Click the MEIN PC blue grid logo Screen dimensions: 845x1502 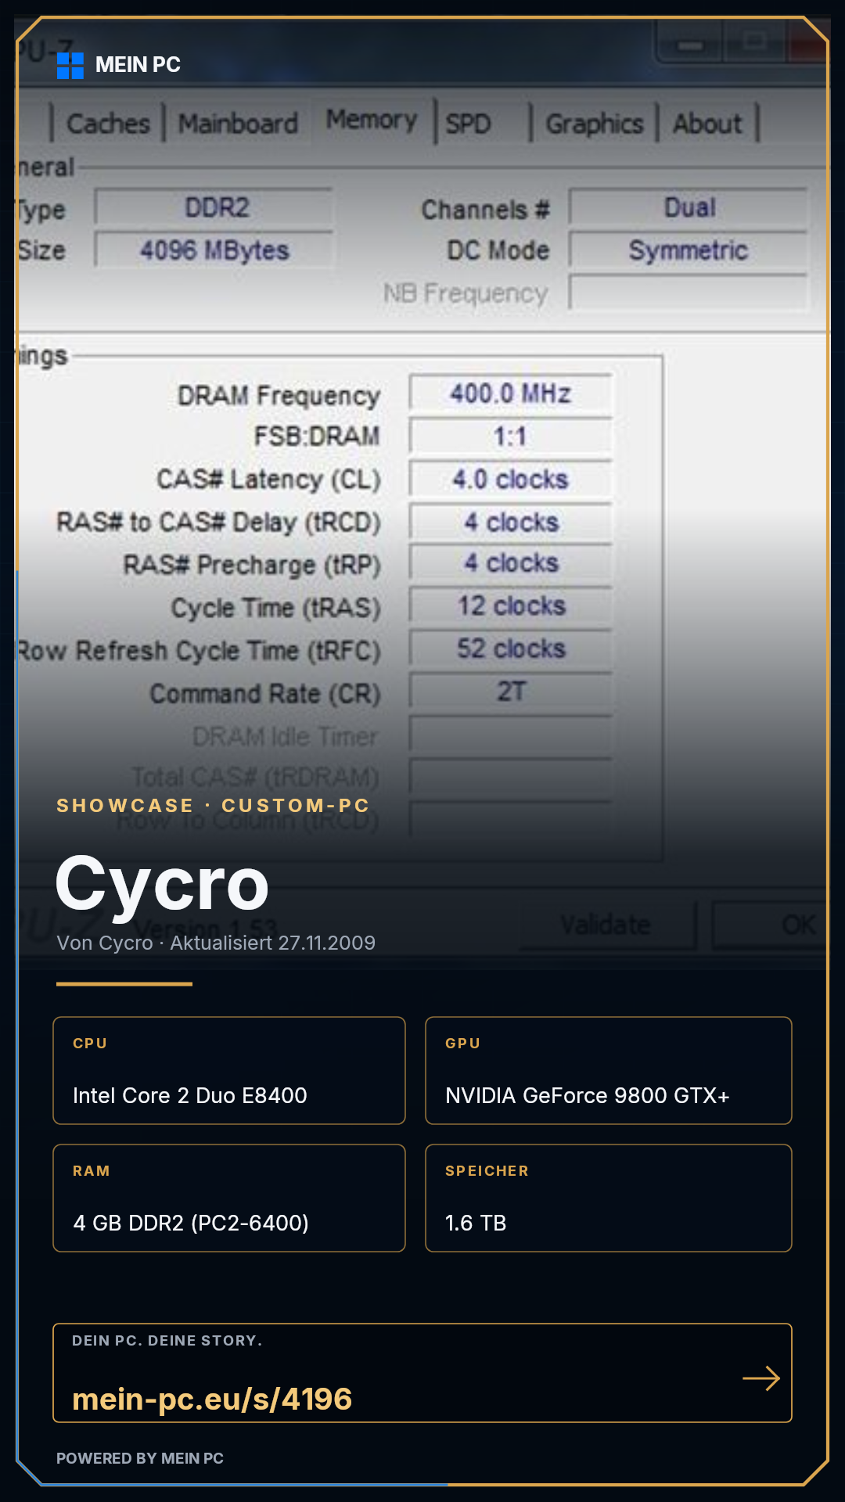click(70, 66)
